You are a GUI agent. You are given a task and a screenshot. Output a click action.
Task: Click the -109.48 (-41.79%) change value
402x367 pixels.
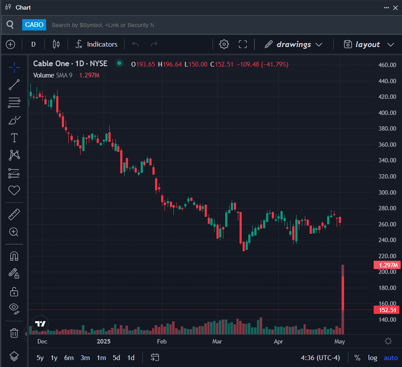click(x=263, y=64)
